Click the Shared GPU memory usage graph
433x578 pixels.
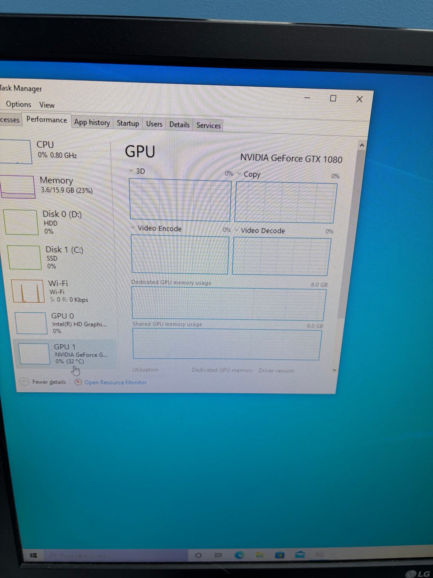[227, 344]
